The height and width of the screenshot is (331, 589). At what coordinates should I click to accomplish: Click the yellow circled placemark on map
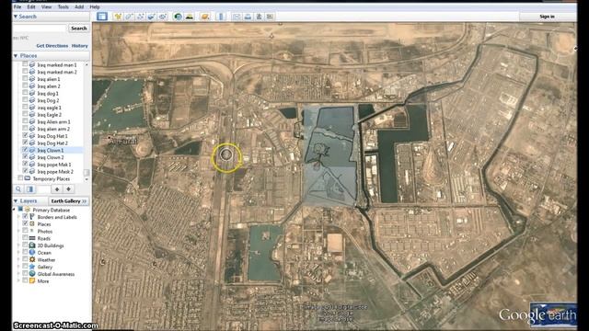[226, 154]
